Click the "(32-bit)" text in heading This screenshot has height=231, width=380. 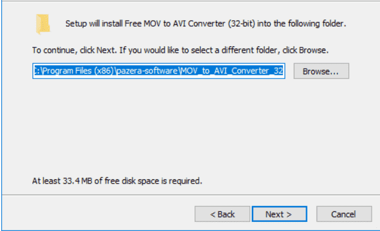242,24
